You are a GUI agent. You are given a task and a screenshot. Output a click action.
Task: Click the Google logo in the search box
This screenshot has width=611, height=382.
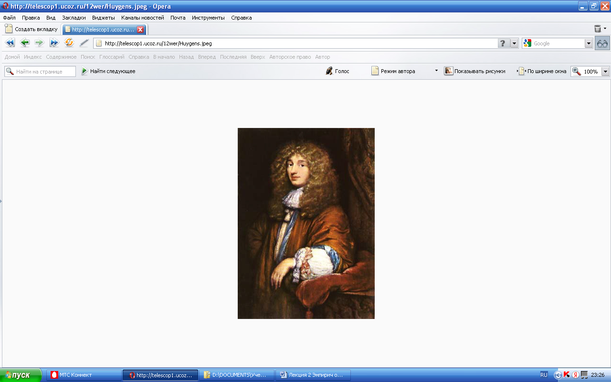point(527,43)
